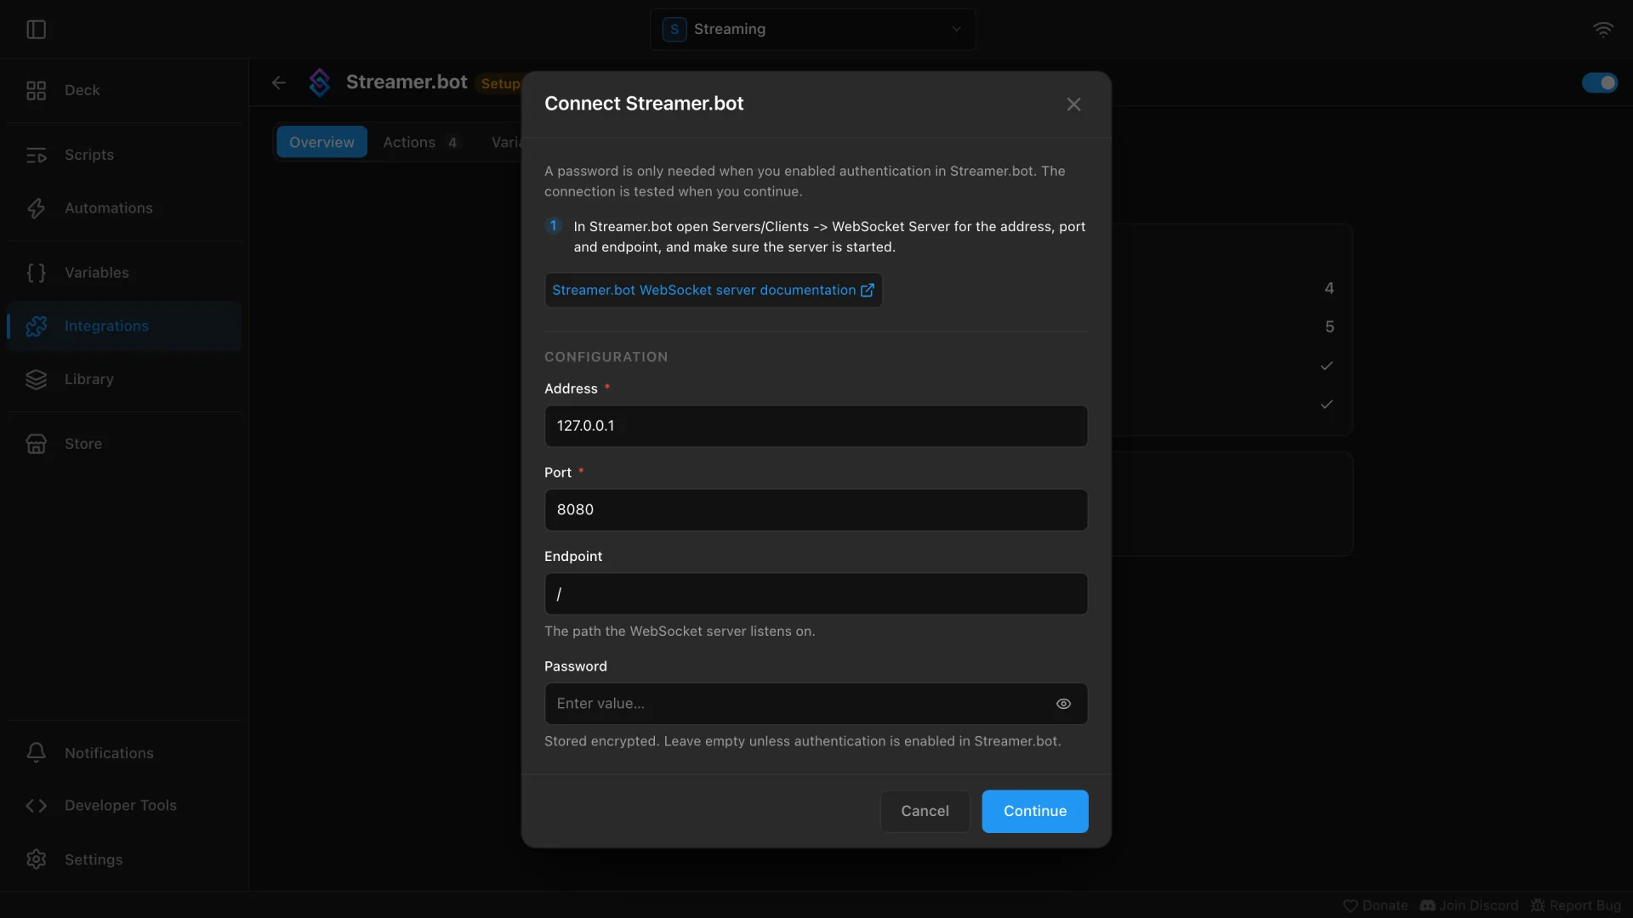Open Streamer.bot WebSocket server documentation link
1633x918 pixels.
[x=713, y=290]
